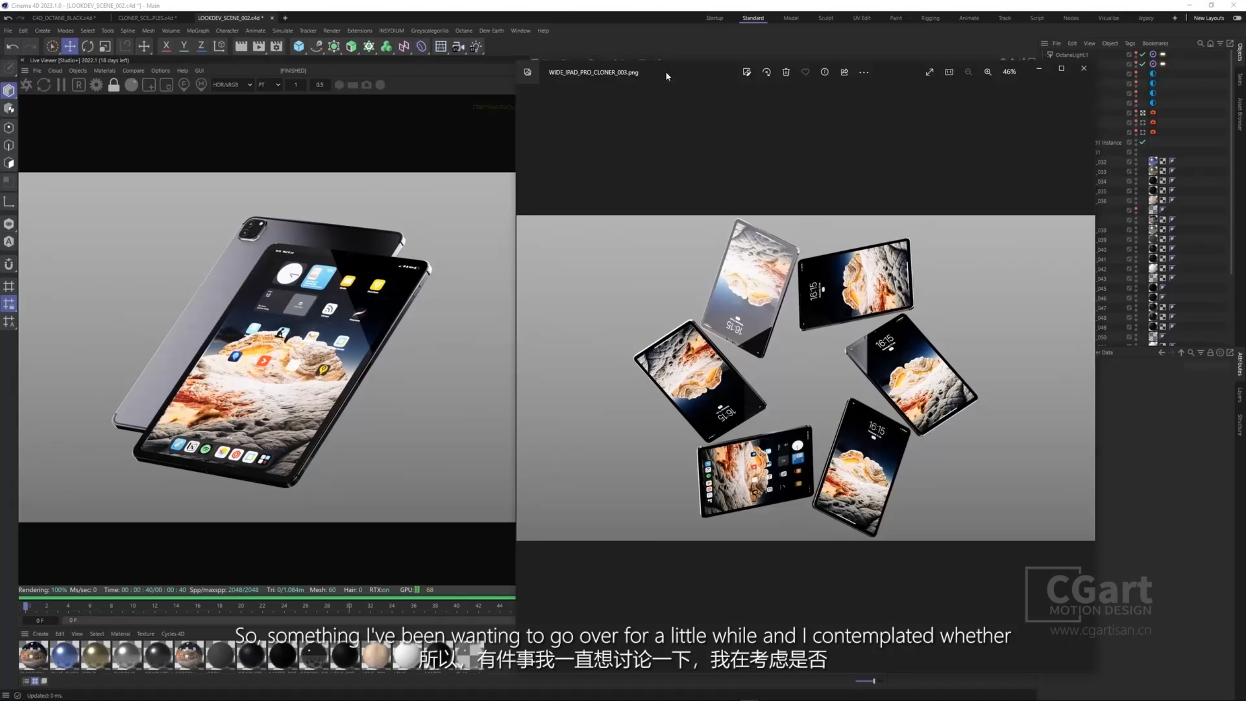This screenshot has height=701, width=1246.
Task: Toggle the 31 Instance enable checkmark
Action: pyautogui.click(x=1142, y=142)
